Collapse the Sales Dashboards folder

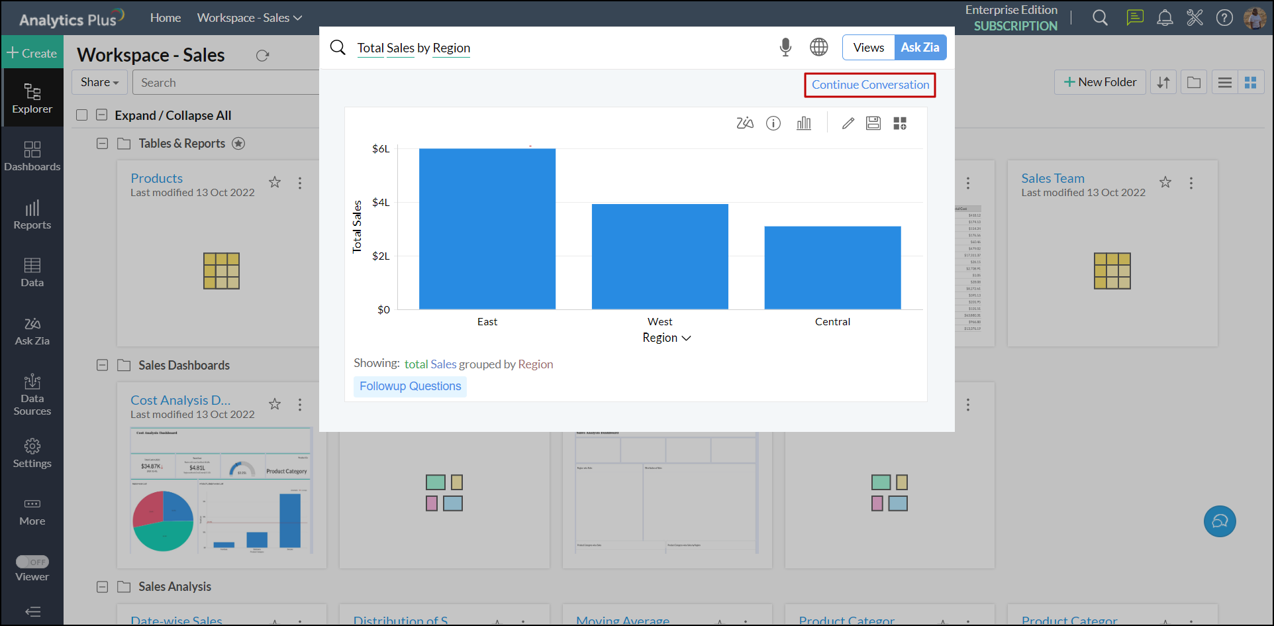tap(102, 365)
